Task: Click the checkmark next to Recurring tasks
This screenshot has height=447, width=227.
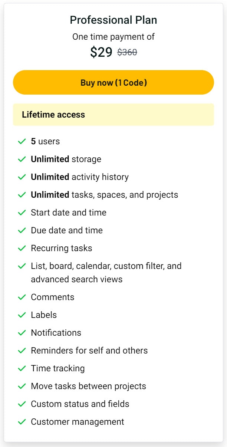Action: click(x=22, y=248)
